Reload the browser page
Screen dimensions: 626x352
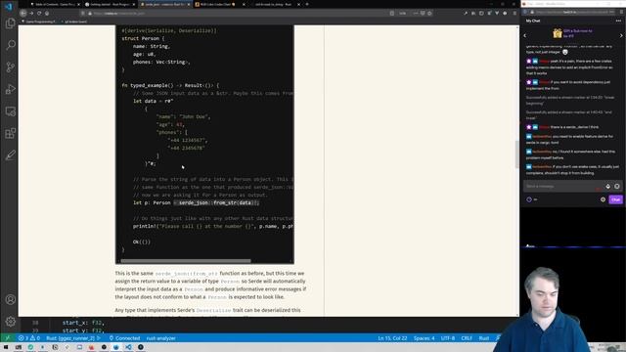click(39, 13)
